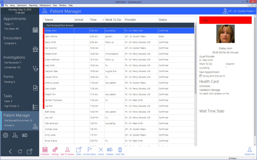Click Shelley Arkin's photo thumbnail
Screen dimensions: 257x160
tap(225, 33)
